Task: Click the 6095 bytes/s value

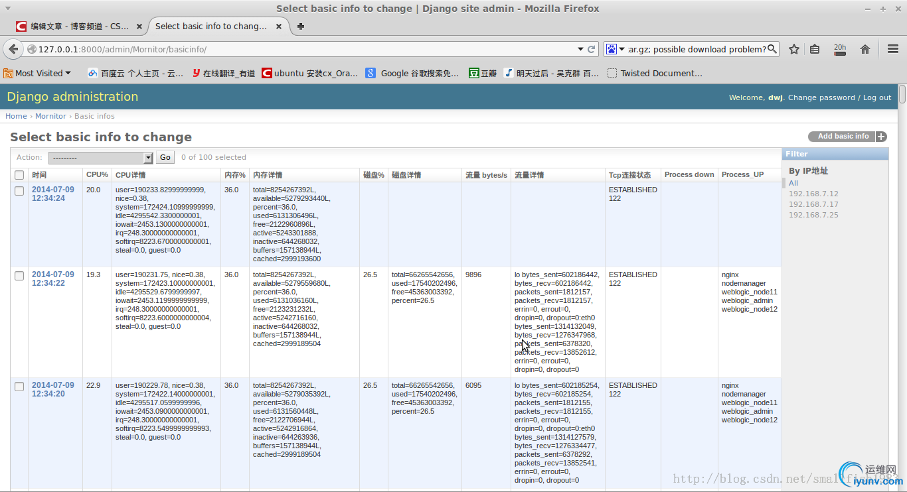Action: [x=473, y=385]
